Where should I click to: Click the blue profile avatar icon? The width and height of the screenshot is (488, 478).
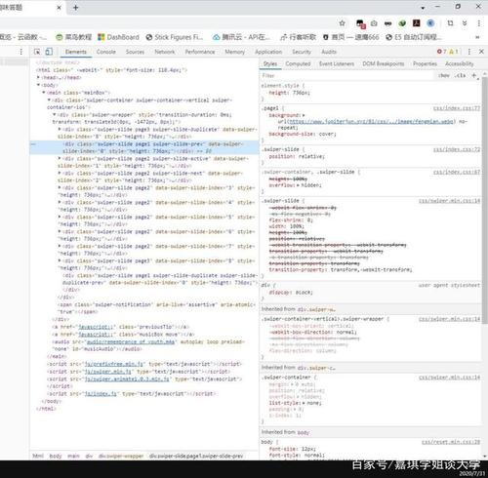[x=430, y=23]
